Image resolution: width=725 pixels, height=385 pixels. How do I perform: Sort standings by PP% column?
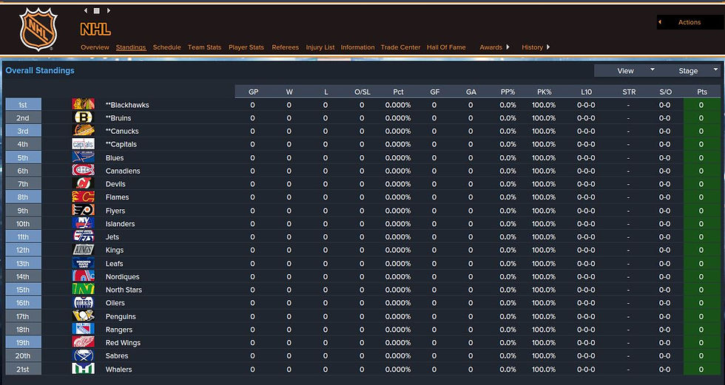pos(507,92)
